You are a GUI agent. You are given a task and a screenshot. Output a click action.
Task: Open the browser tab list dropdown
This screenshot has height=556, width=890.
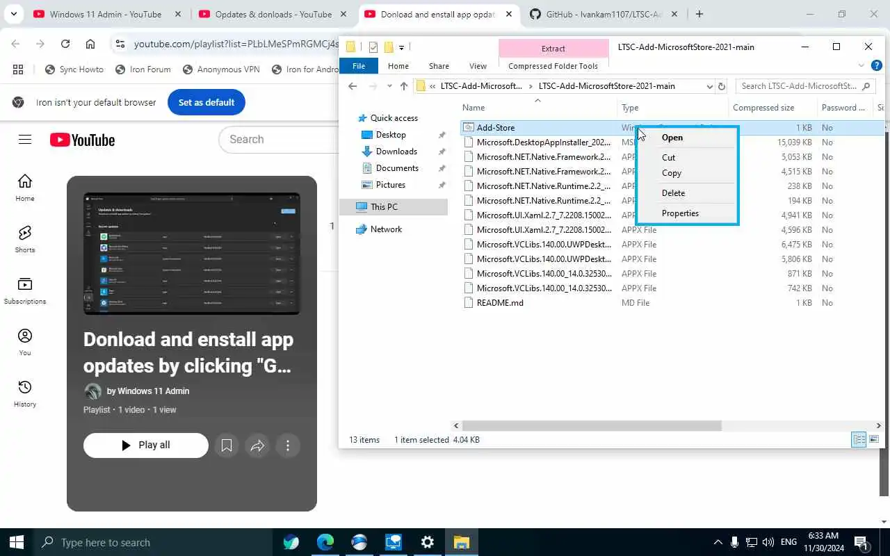(13, 14)
